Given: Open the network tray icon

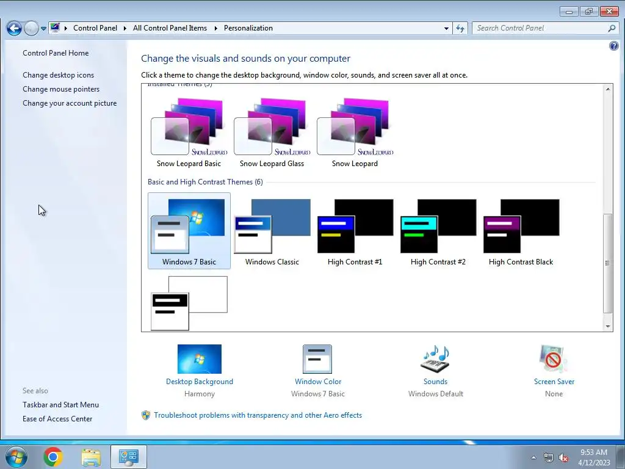Looking at the screenshot, I should (549, 457).
